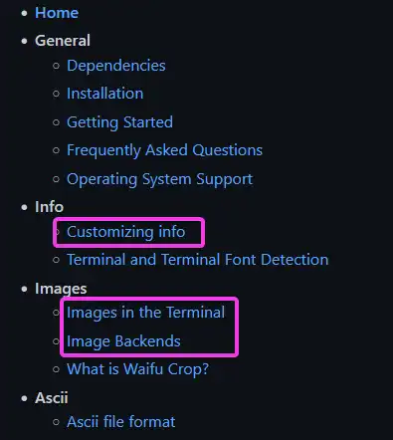Go to the Installation page
This screenshot has width=393, height=440.
point(105,94)
